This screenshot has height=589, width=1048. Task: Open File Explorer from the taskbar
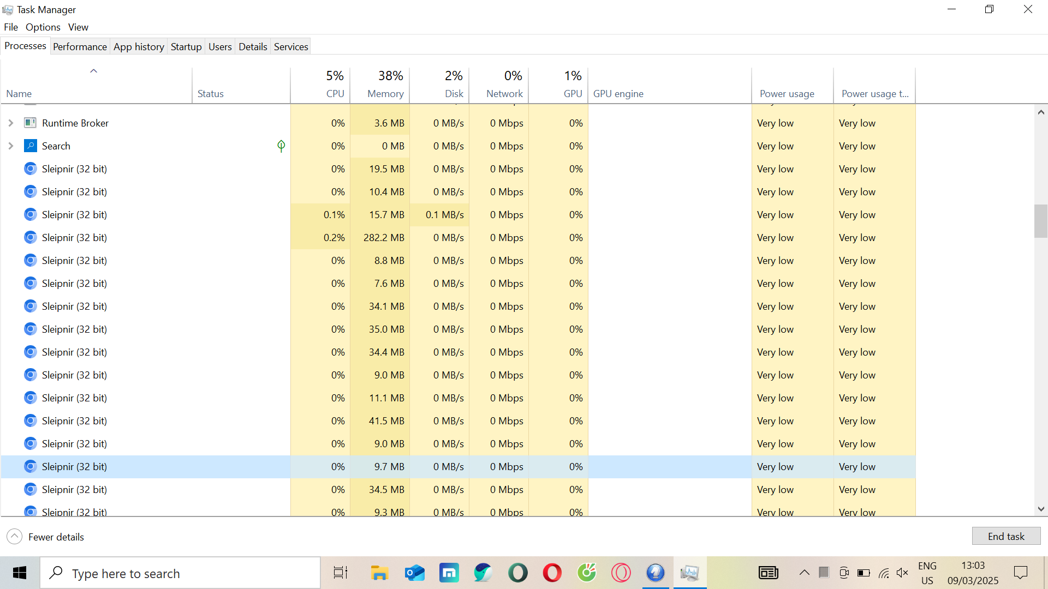click(x=379, y=573)
